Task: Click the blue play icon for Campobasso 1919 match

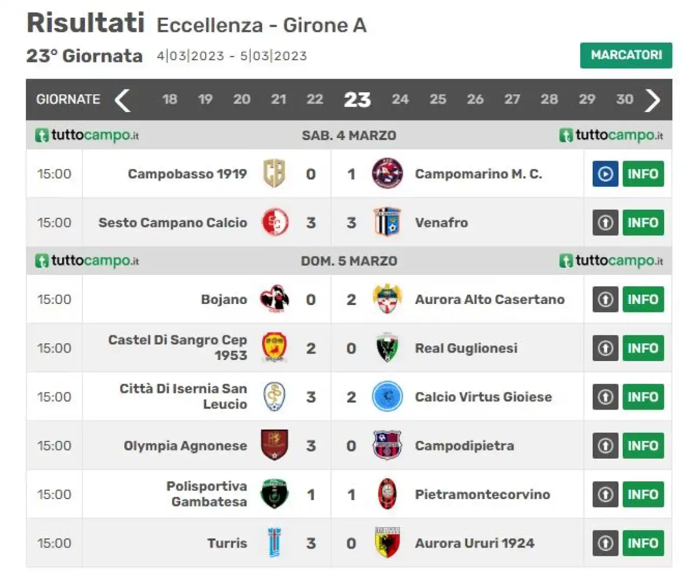Action: point(605,174)
